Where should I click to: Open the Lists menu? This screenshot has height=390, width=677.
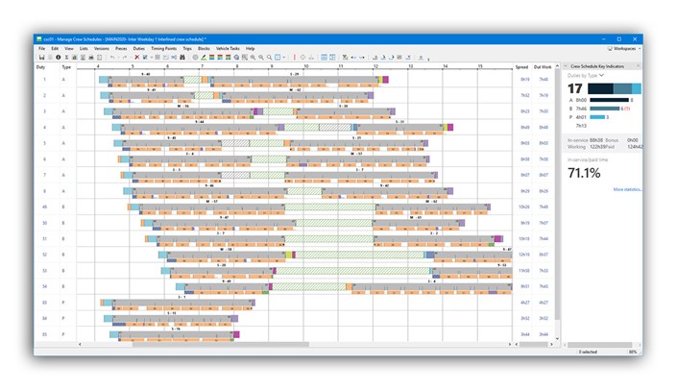click(84, 48)
